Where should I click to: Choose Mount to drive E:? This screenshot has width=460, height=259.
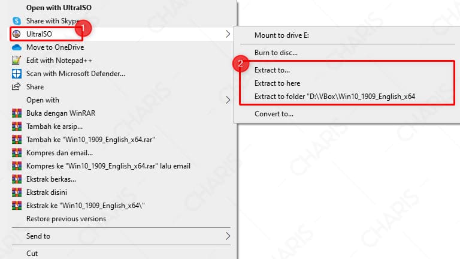point(282,35)
